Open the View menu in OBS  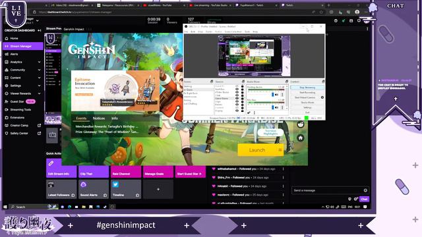pyautogui.click(x=200, y=32)
